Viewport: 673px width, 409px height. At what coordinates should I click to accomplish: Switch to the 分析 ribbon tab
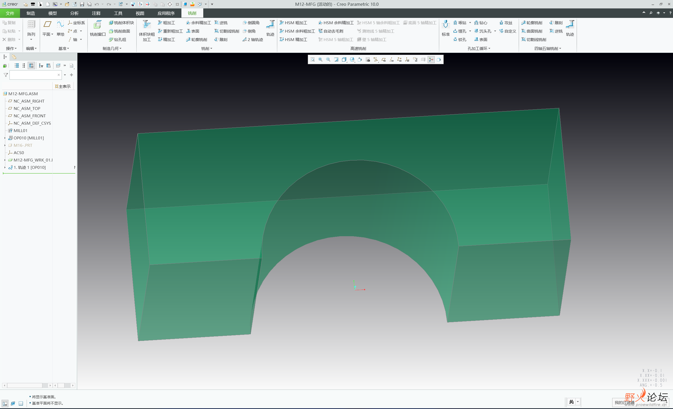click(74, 13)
